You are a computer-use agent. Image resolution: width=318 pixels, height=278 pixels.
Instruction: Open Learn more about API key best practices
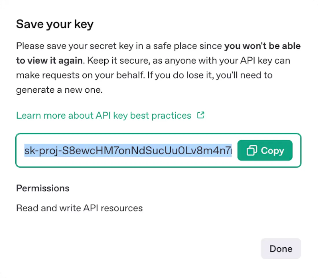tap(103, 116)
